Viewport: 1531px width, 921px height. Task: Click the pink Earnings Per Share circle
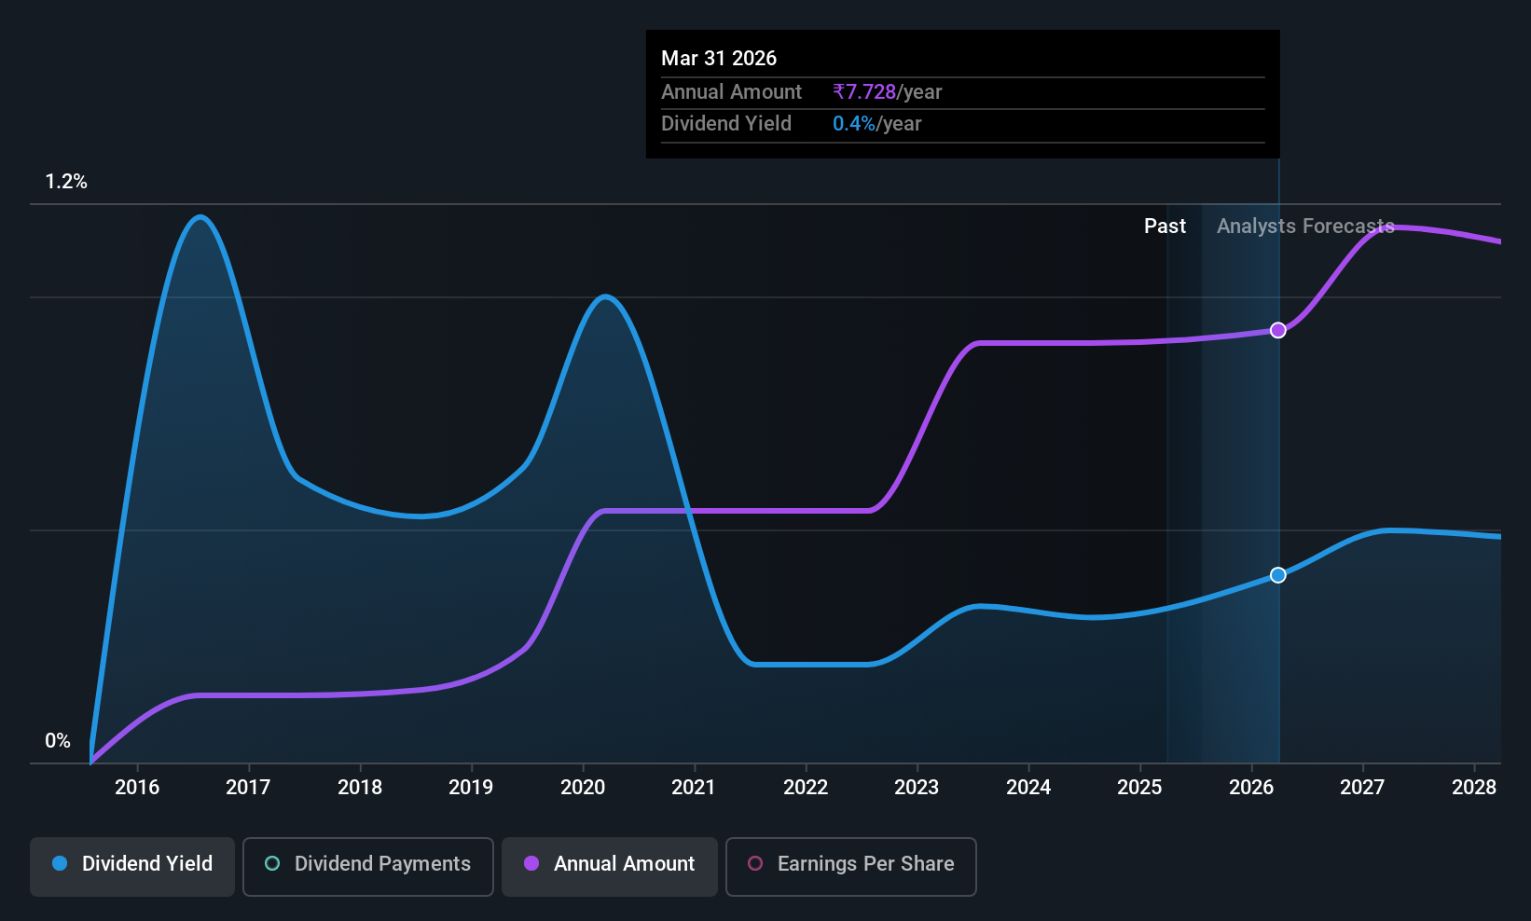point(755,863)
